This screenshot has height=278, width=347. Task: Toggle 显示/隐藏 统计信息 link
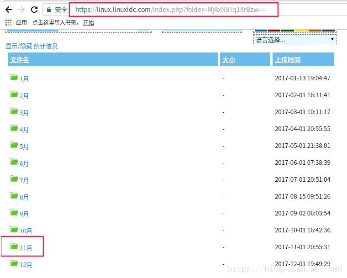coord(32,46)
